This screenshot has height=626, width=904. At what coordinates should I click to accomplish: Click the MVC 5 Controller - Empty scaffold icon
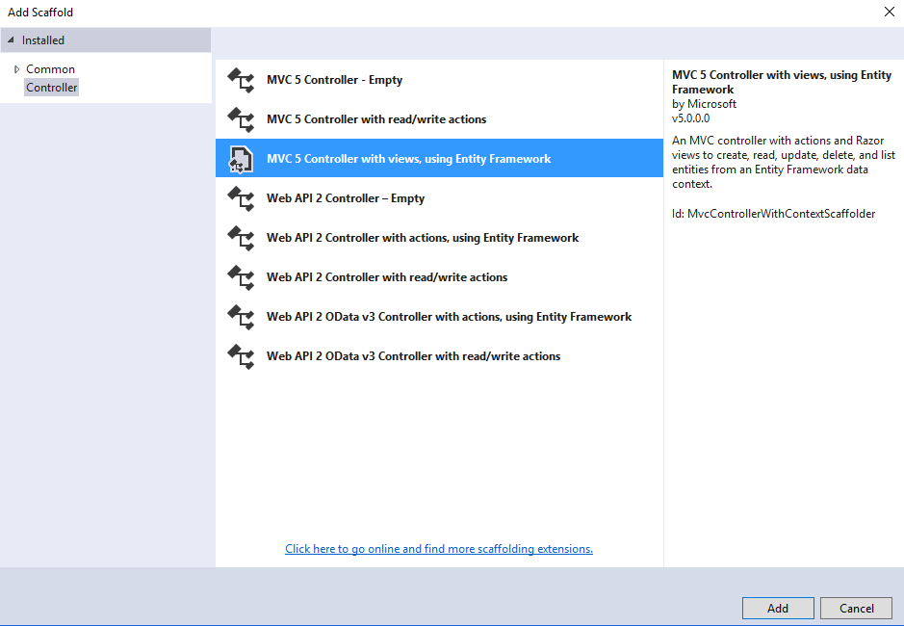point(241,80)
